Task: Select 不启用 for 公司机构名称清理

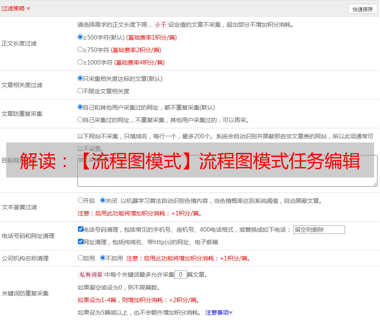Action: pyautogui.click(x=102, y=258)
